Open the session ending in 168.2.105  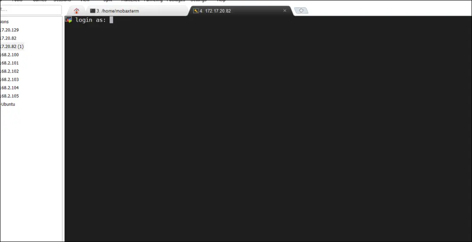click(x=9, y=96)
